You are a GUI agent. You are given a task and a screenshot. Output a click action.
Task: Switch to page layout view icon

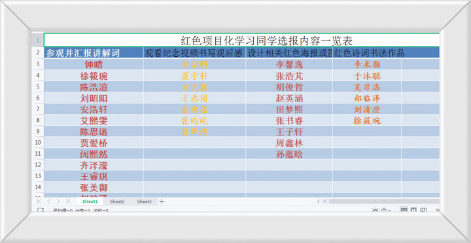[x=414, y=210]
